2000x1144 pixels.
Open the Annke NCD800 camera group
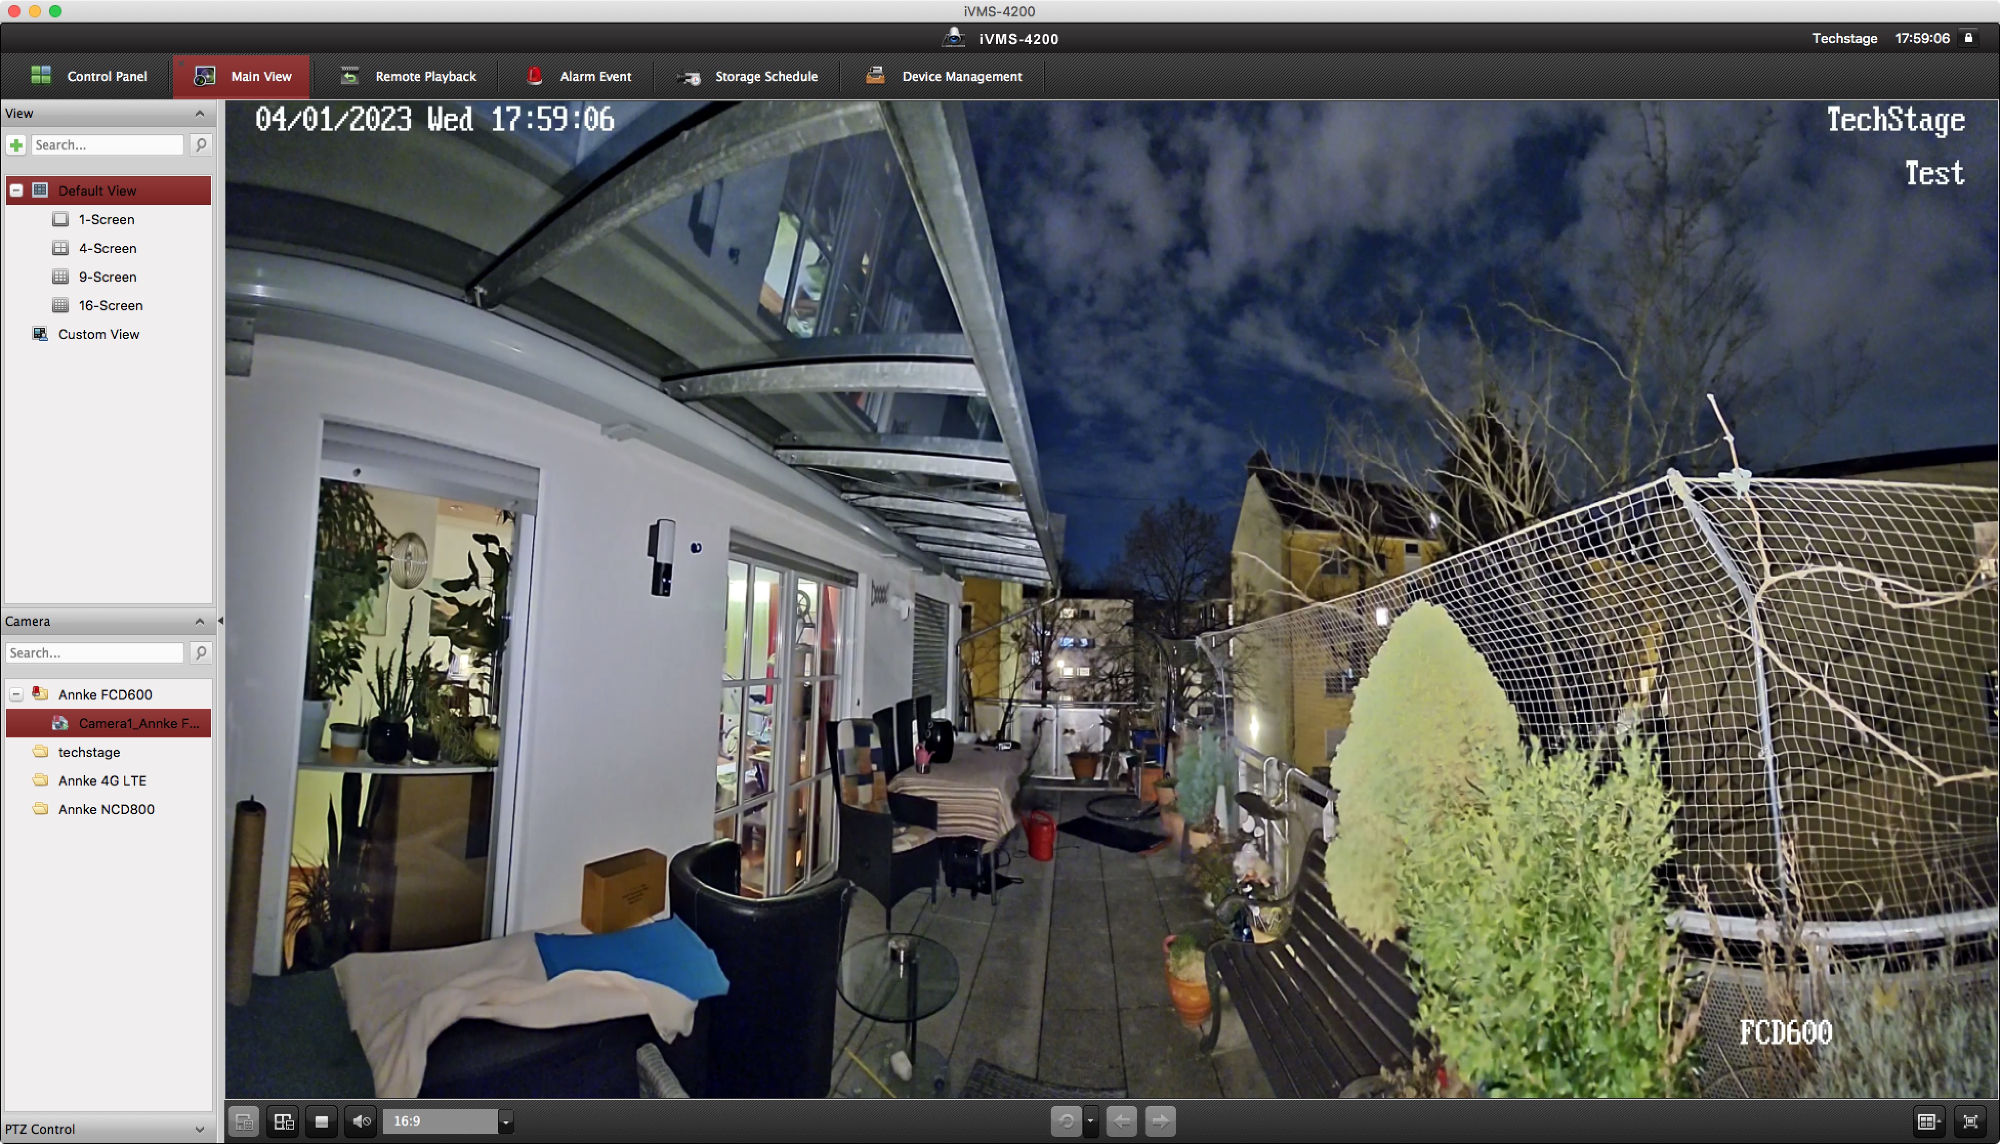click(x=106, y=809)
